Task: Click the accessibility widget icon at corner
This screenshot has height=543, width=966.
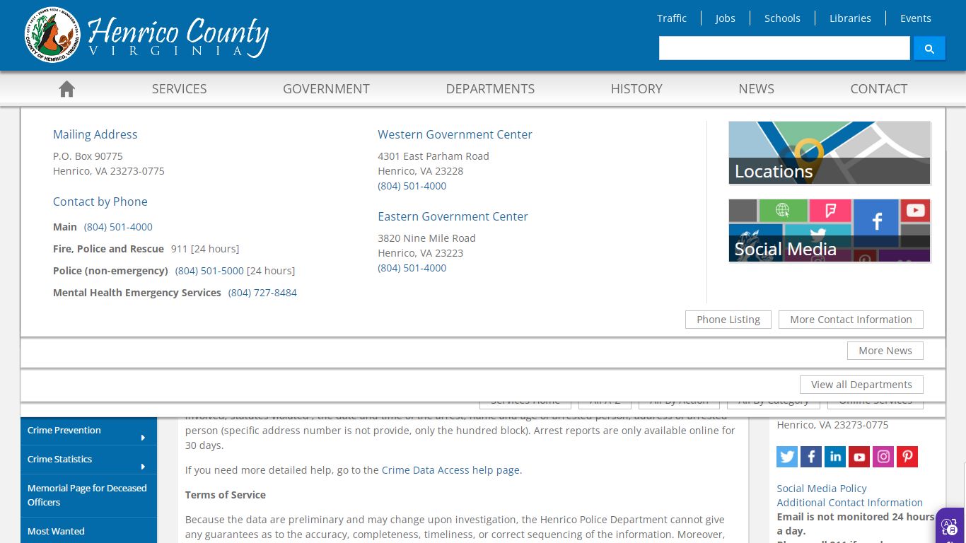Action: [x=950, y=526]
